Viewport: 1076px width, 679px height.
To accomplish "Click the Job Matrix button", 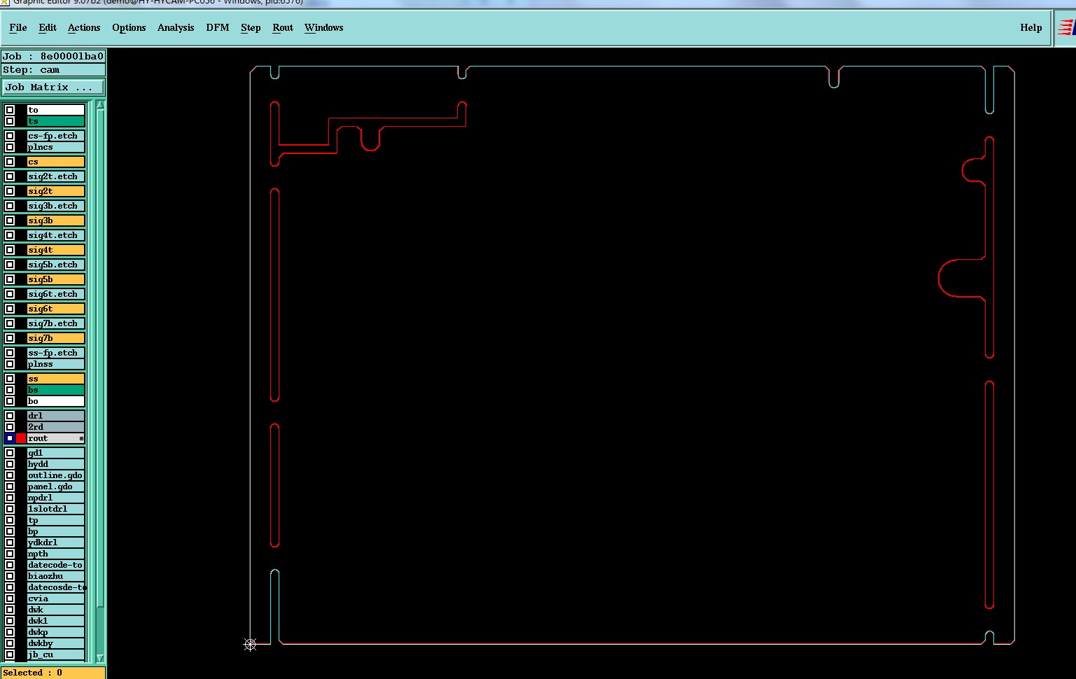I will 53,87.
